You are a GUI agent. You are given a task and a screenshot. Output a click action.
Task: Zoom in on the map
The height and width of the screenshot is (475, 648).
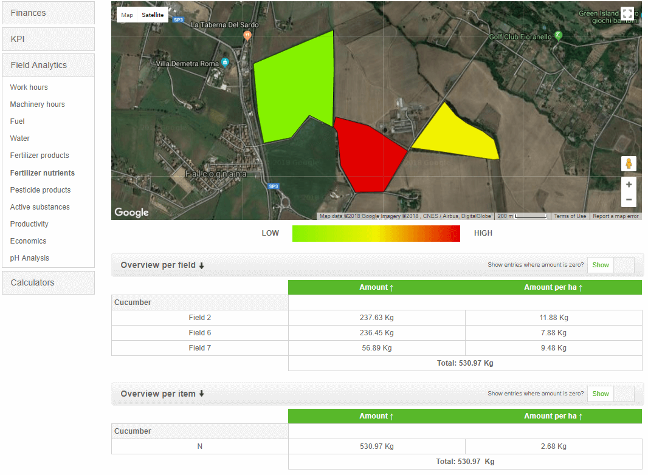click(629, 185)
